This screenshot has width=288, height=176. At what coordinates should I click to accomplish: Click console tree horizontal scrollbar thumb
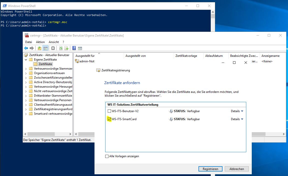[x=41, y=134]
